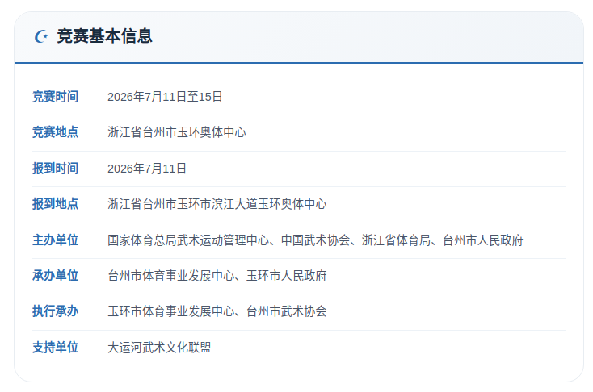This screenshot has width=593, height=392.
Task: Click venue text 浙江省台州市玉环奥体中心
Action: coord(176,132)
